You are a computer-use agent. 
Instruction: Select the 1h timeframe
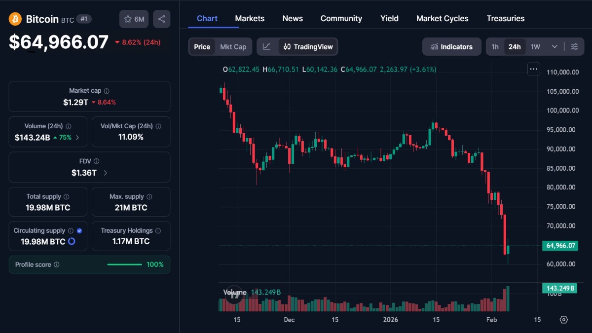point(495,46)
